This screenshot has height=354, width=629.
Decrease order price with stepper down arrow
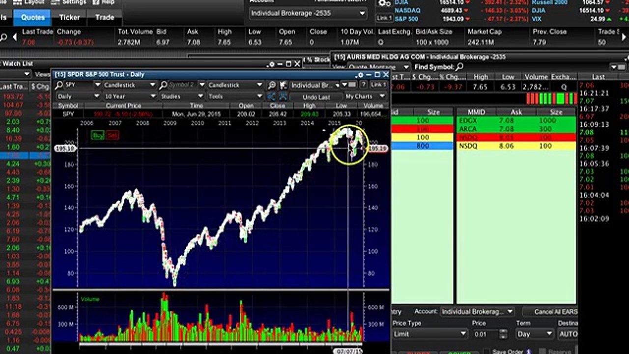pos(503,337)
